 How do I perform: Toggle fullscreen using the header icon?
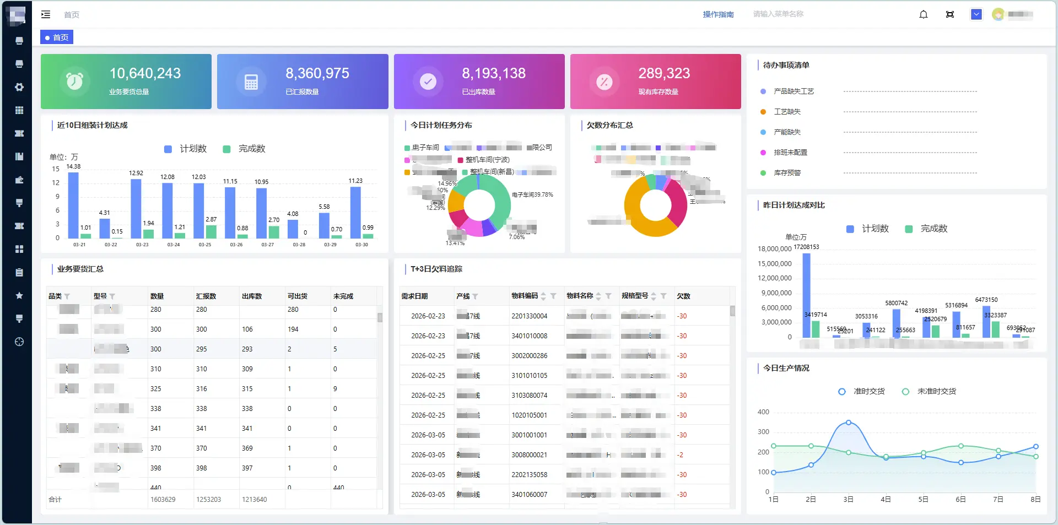coord(950,14)
